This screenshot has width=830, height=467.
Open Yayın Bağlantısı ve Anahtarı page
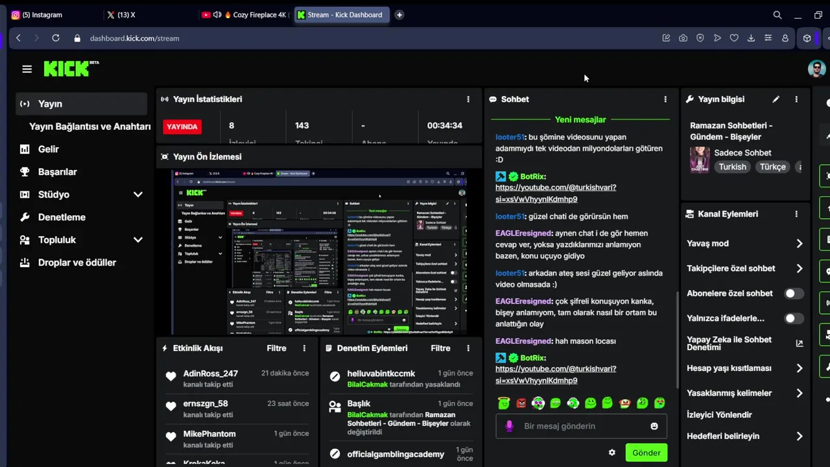90,126
